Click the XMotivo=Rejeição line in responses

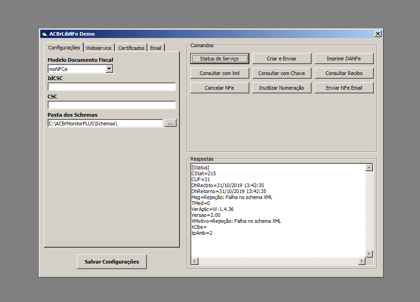[236, 221]
